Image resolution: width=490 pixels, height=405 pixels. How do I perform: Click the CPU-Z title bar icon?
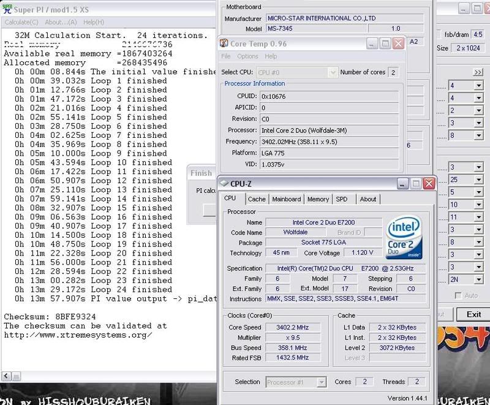point(225,183)
